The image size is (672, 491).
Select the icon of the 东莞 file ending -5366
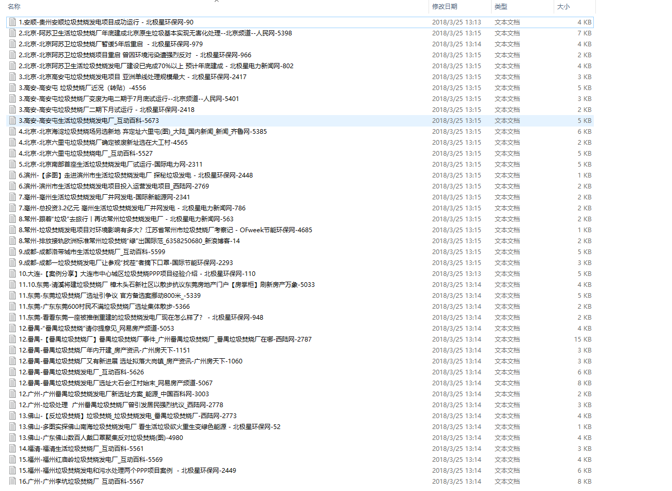tap(13, 306)
